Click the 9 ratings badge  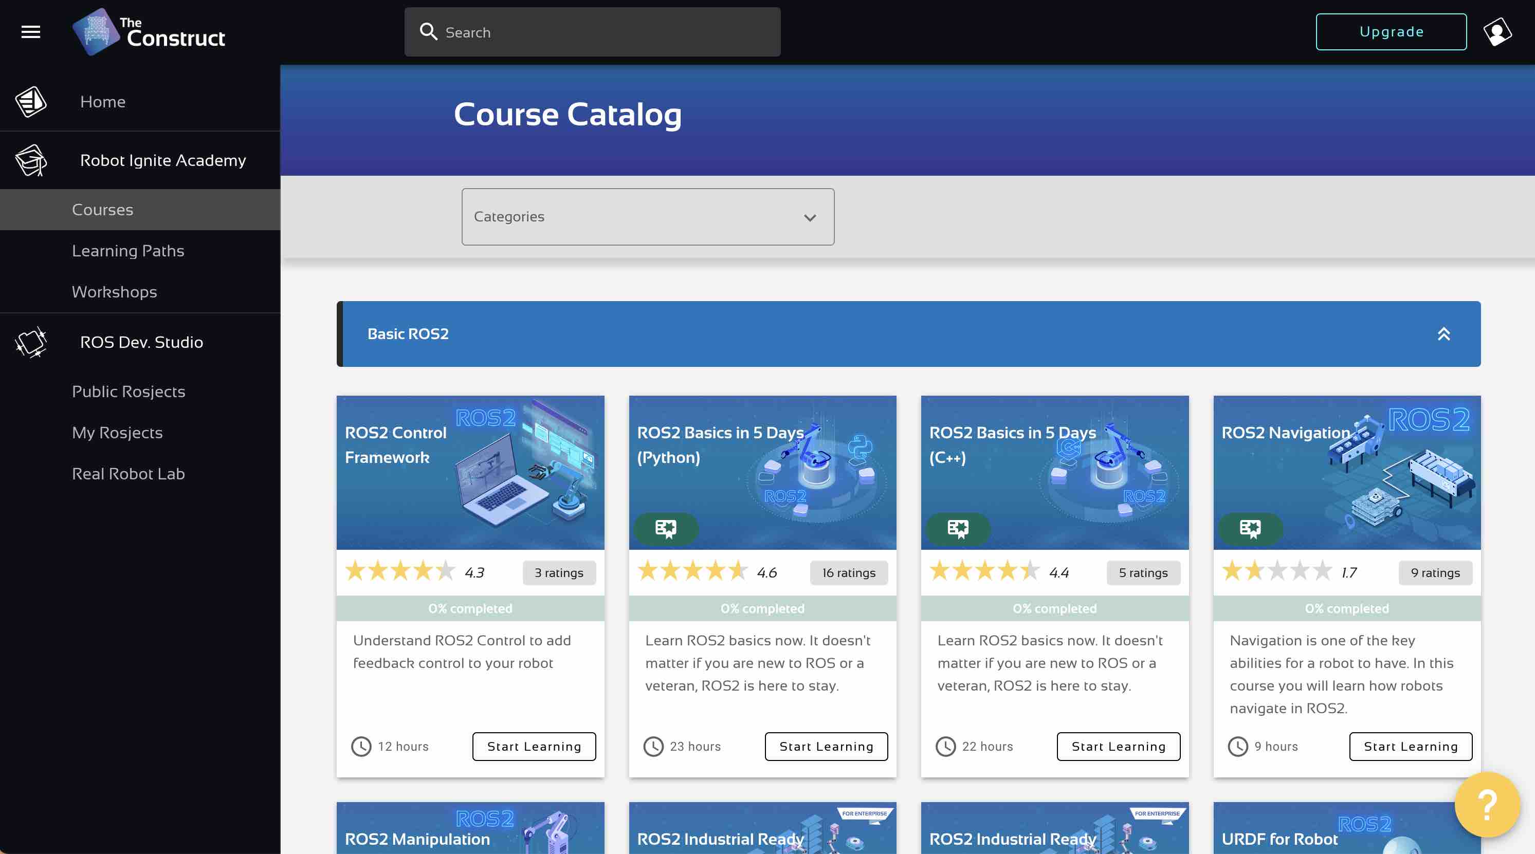tap(1435, 573)
